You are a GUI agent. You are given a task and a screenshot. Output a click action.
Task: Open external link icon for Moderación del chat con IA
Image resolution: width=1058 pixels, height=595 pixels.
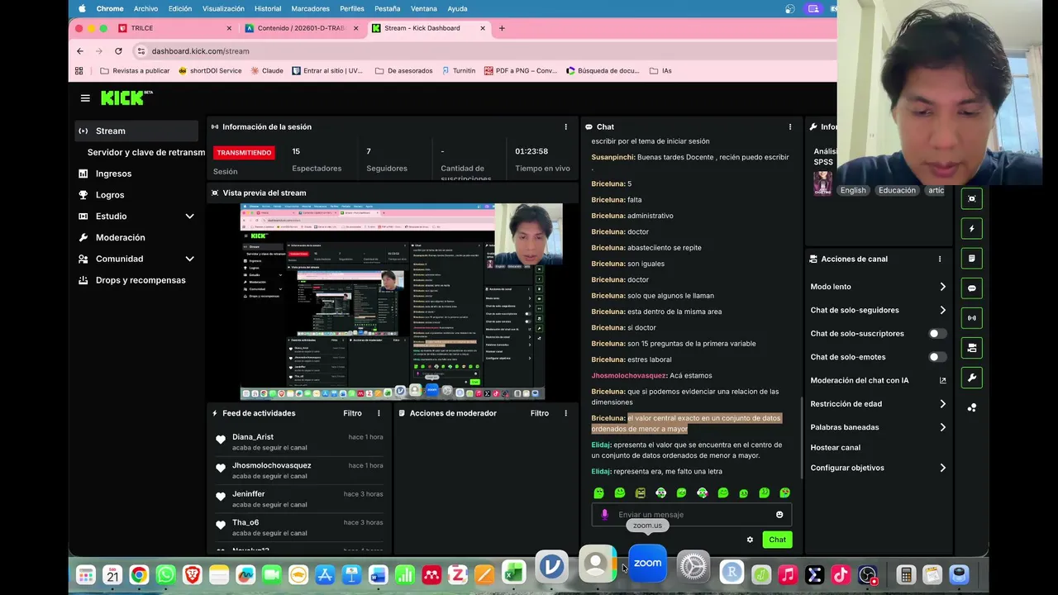(942, 380)
